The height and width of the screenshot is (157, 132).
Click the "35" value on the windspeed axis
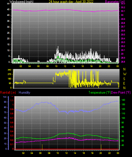(8, 21)
